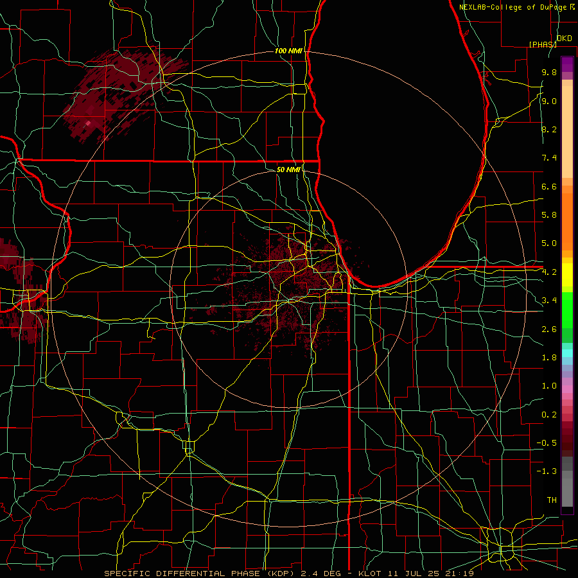Select the "OKD" label above the color scale
The height and width of the screenshot is (578, 578).
564,39
